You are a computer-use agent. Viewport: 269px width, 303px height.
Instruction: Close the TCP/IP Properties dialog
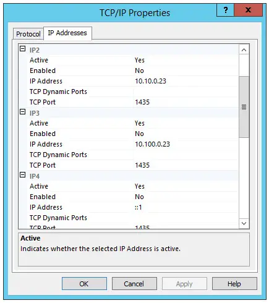249,10
